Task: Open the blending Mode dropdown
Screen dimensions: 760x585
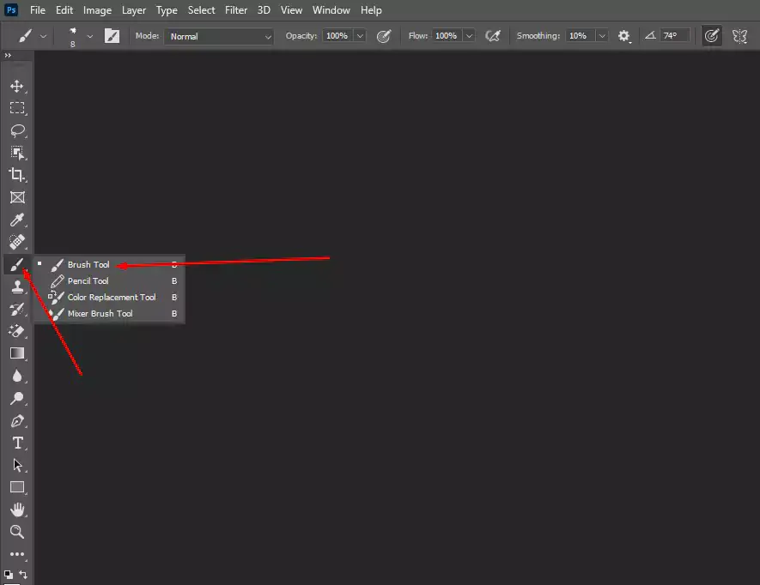Action: (219, 37)
